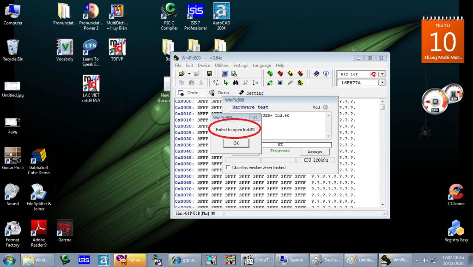
Task: Click the hex view scroll-down arrow
Action: pyautogui.click(x=382, y=205)
